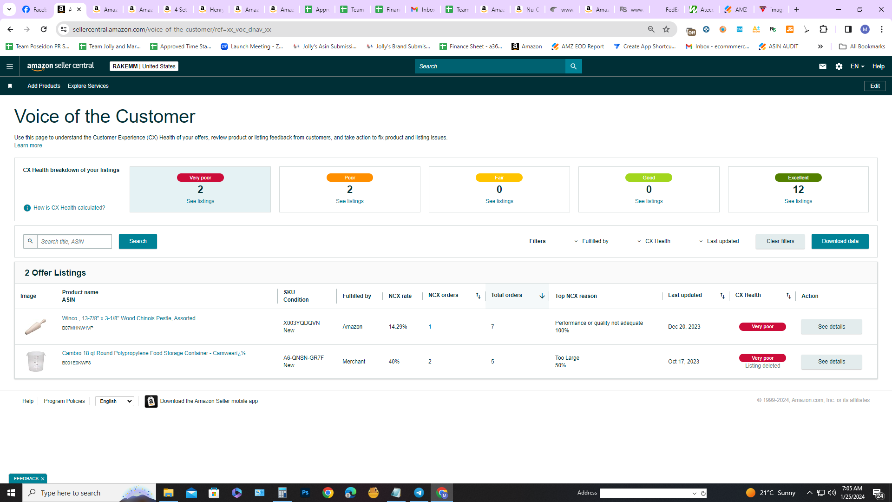The image size is (892, 502).
Task: Expand the Last updated filter dropdown
Action: (x=719, y=241)
